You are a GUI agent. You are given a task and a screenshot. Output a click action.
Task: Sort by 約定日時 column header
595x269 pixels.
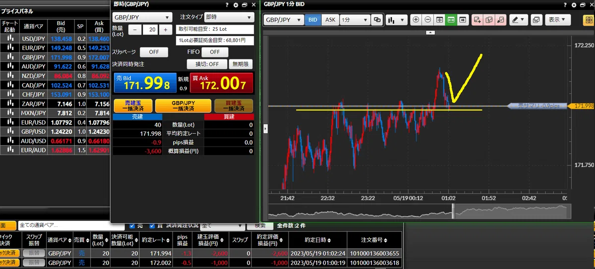point(317,240)
